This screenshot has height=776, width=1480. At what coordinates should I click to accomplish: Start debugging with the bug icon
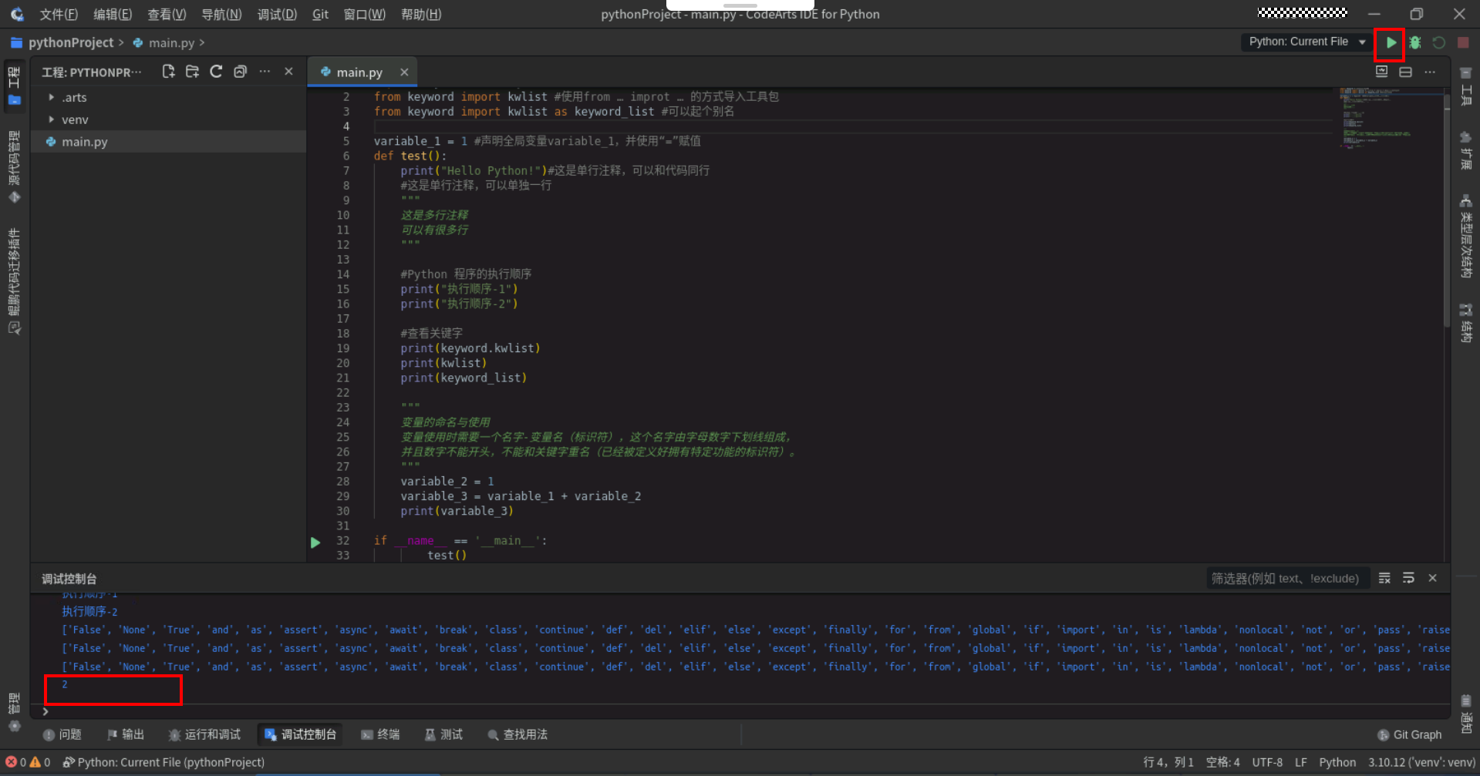pyautogui.click(x=1414, y=42)
